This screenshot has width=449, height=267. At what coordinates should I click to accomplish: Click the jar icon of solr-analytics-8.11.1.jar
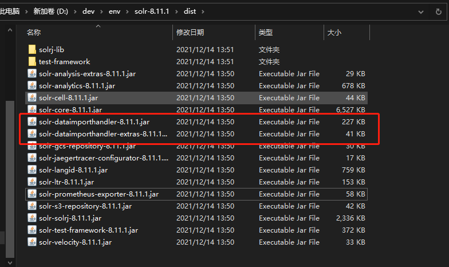click(x=32, y=86)
